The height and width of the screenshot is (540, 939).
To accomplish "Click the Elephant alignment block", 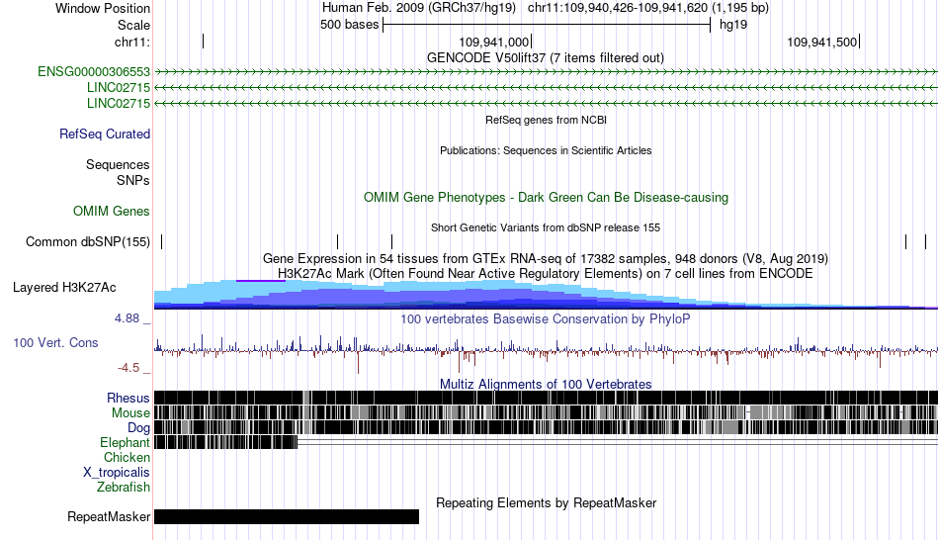I will pos(225,442).
